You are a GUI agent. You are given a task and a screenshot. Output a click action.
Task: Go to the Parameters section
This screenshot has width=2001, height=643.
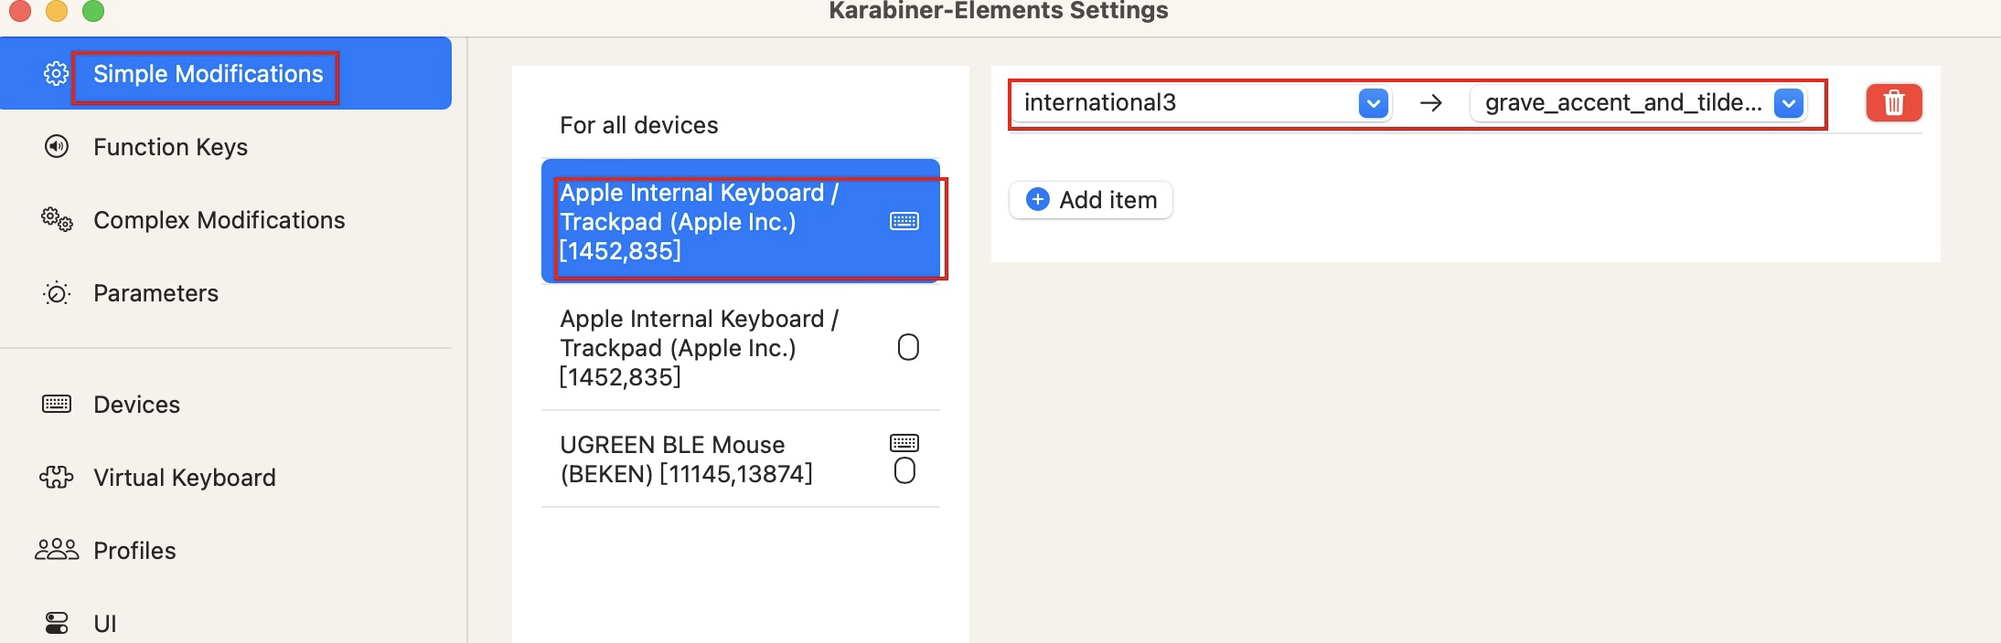tap(155, 293)
